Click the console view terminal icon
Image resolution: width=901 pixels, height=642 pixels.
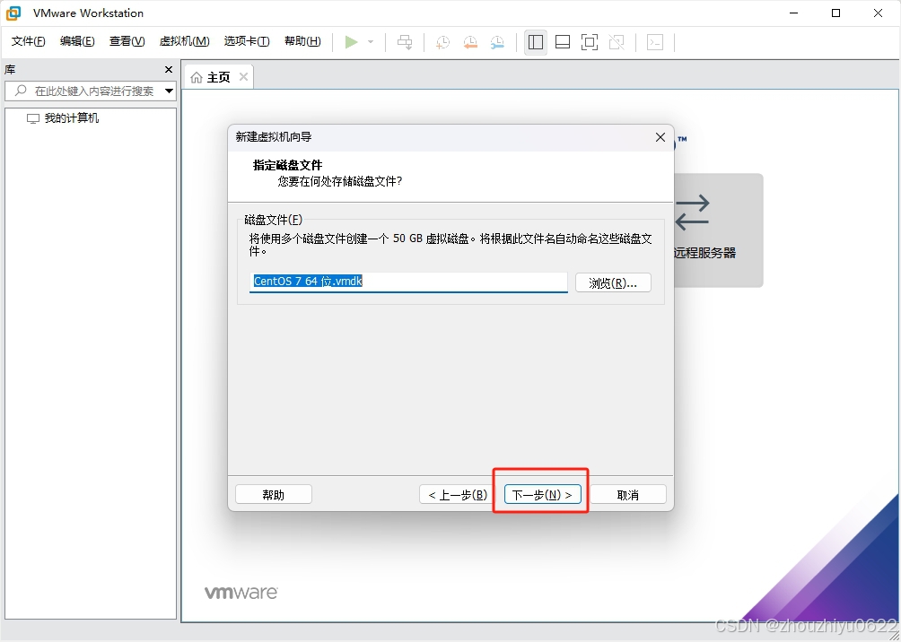pos(655,42)
